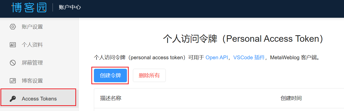Image resolution: width=344 pixels, height=111 pixels.
Task: Click the ID card icon for 个人资料
Action: coord(13,45)
